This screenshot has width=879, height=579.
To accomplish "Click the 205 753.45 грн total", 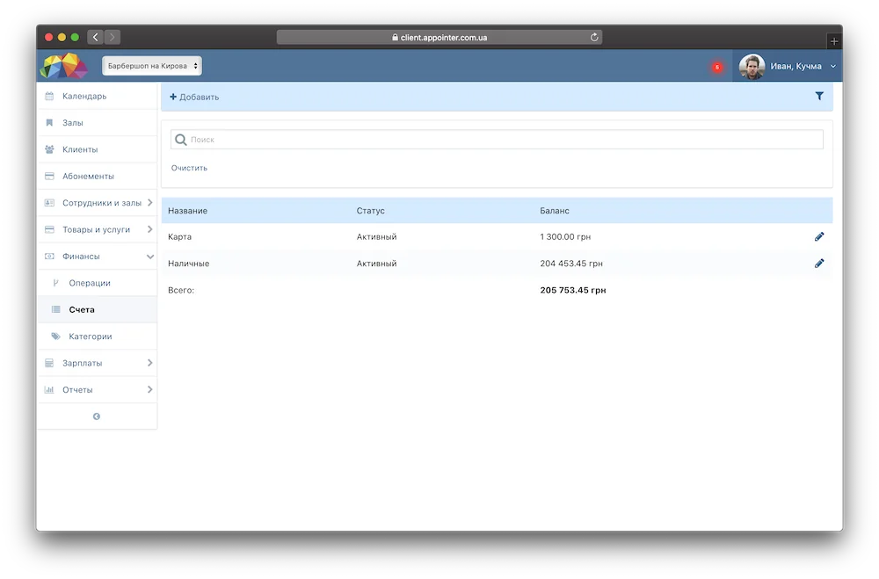I will [573, 290].
